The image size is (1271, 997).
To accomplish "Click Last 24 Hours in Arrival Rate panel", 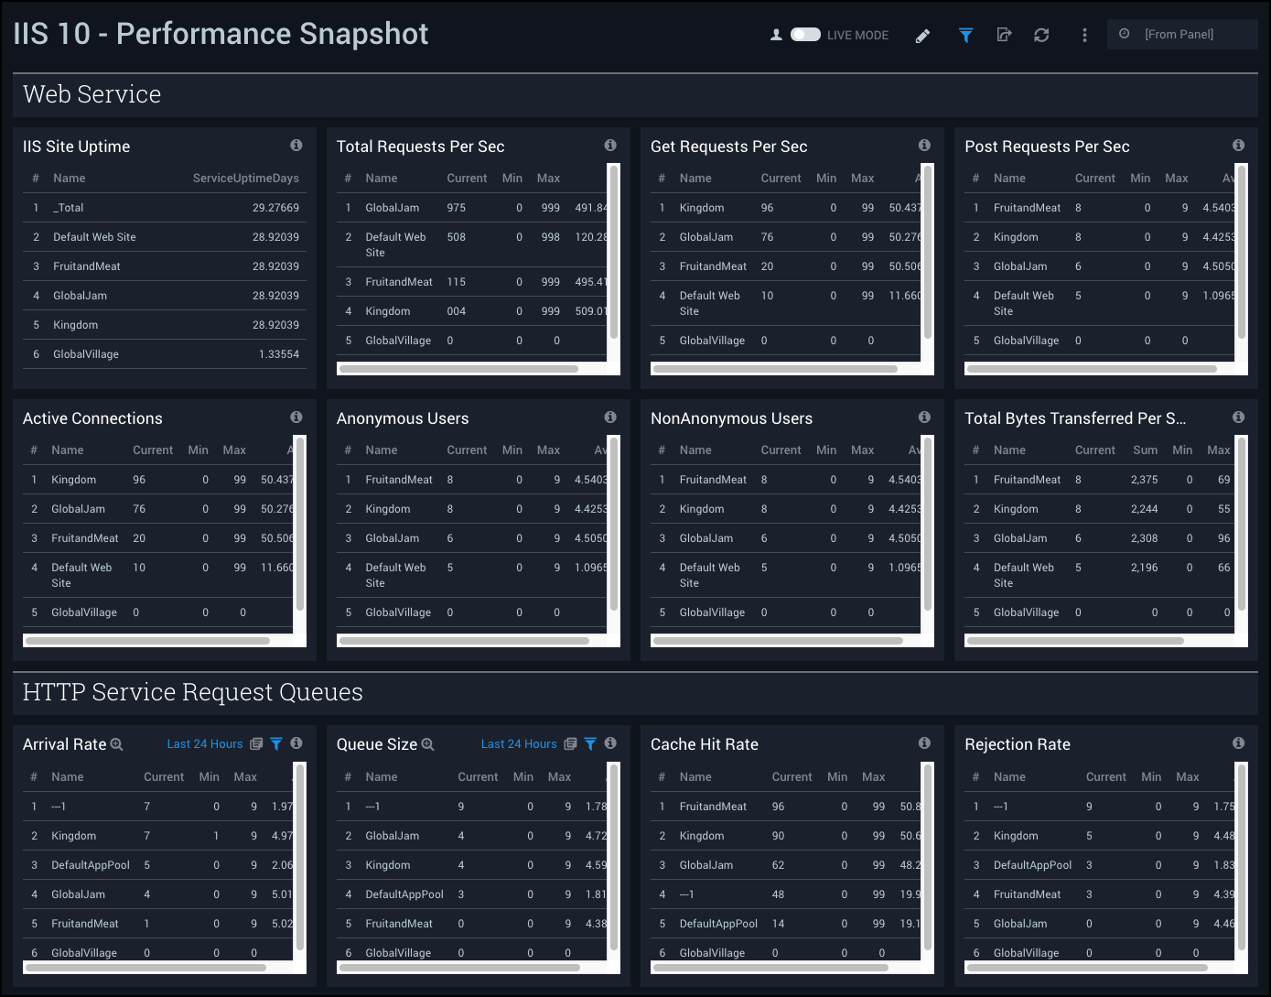I will click(x=205, y=743).
